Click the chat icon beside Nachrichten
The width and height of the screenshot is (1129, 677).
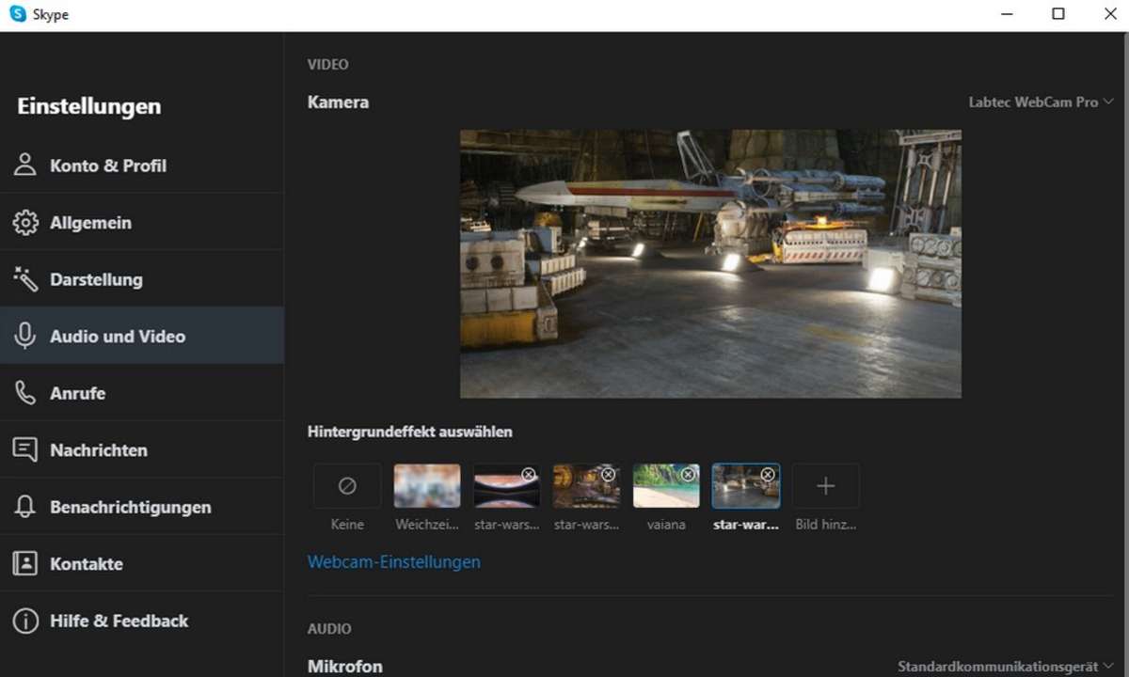coord(25,449)
